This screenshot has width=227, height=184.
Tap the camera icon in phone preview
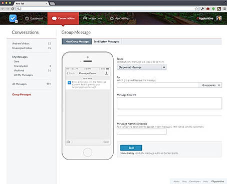[x=68, y=142]
